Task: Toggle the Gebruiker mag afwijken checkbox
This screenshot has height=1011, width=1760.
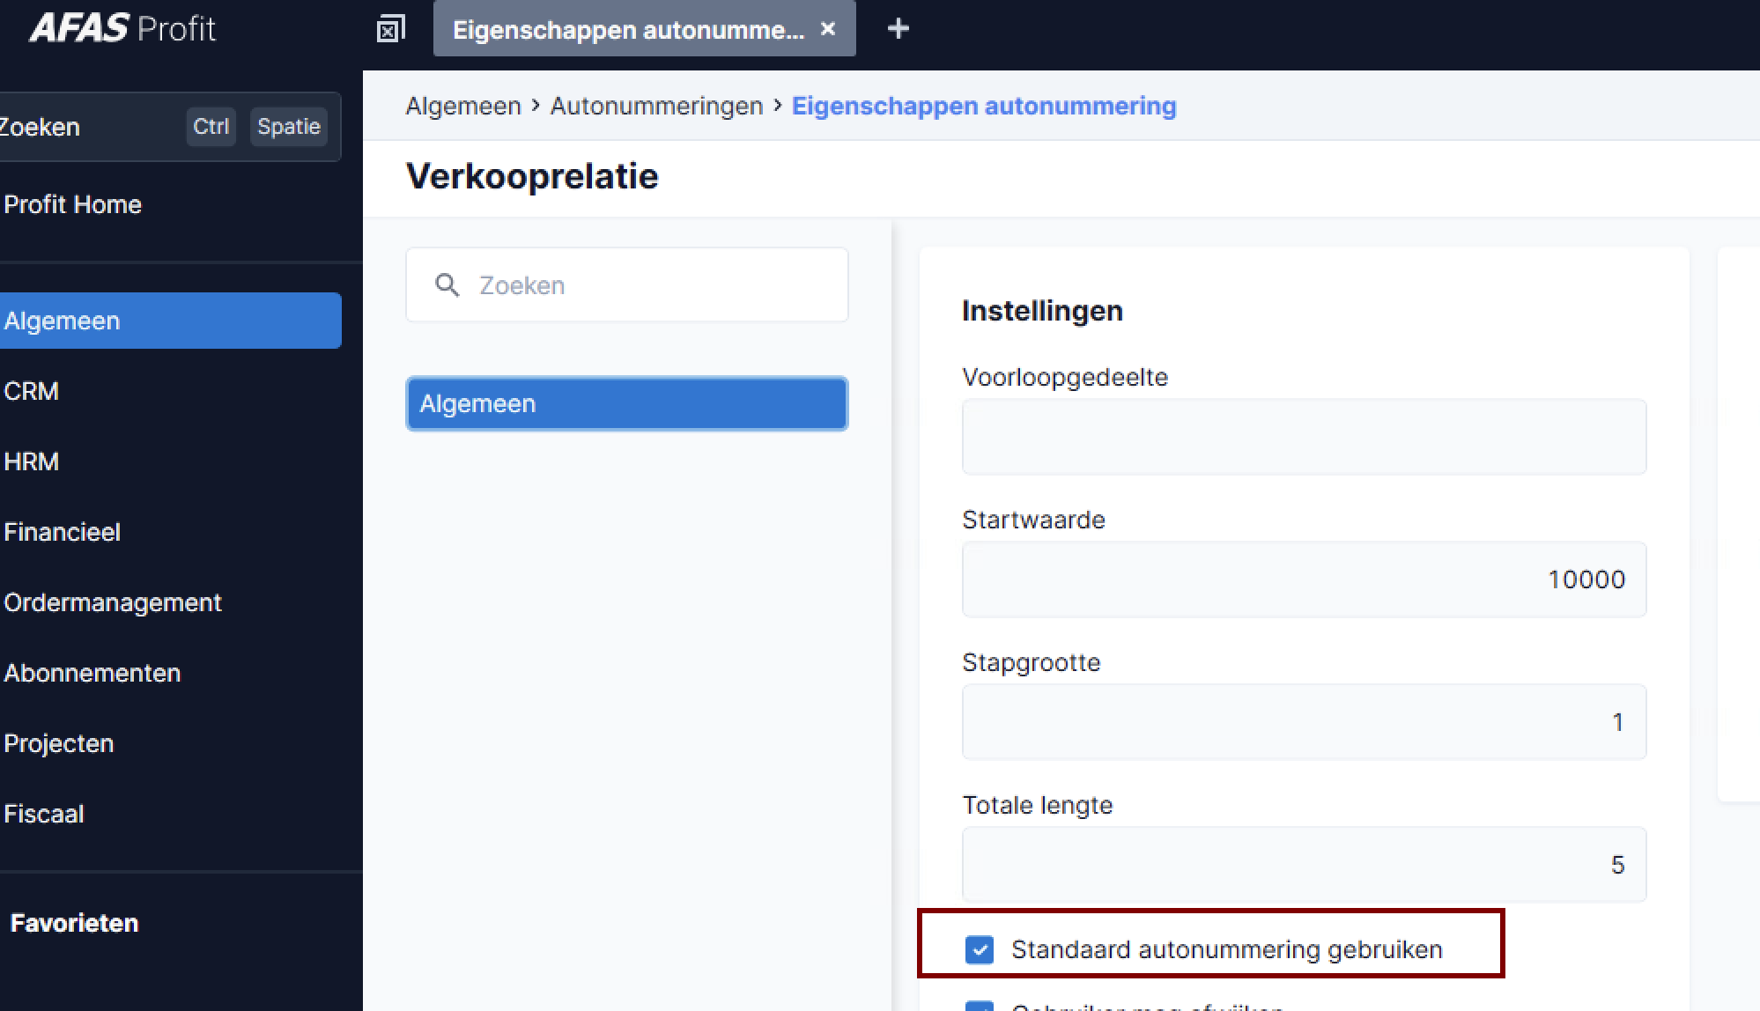Action: (x=979, y=1006)
